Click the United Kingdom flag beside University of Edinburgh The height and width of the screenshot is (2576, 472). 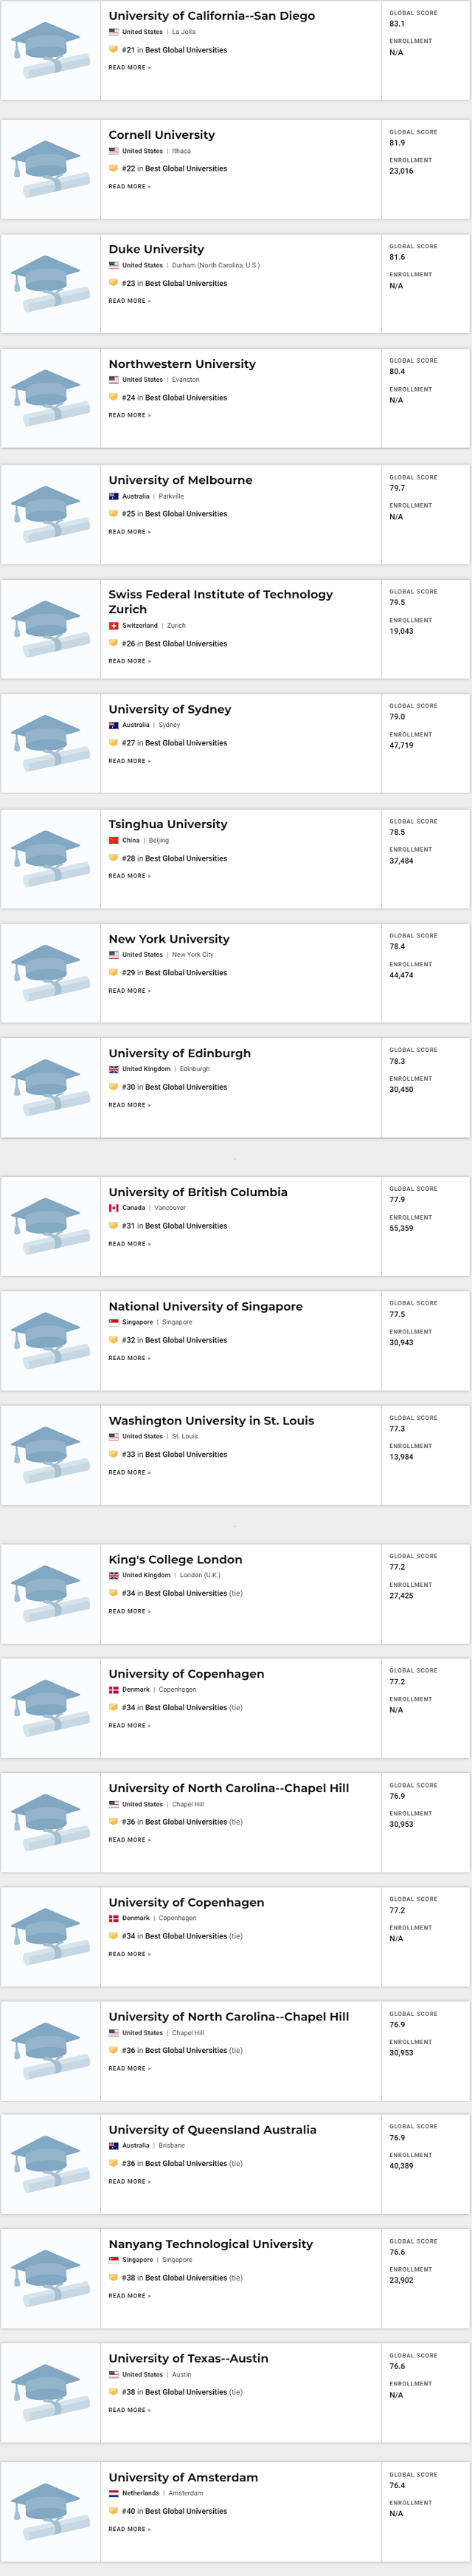113,1068
